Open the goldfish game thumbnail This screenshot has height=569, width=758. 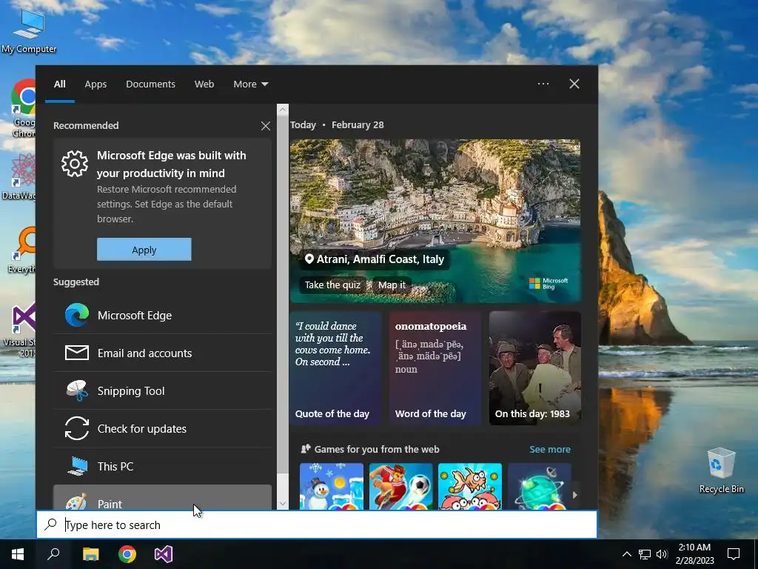470,486
